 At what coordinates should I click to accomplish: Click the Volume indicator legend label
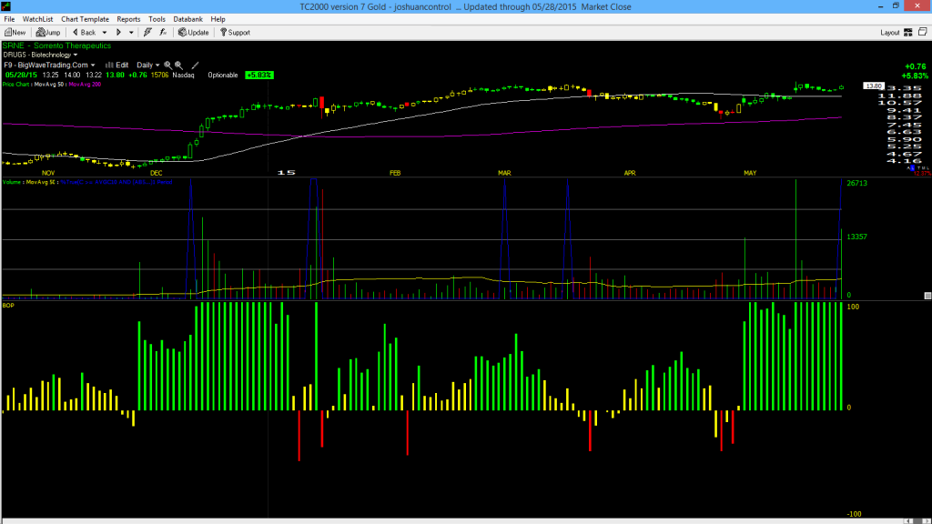(x=12, y=182)
